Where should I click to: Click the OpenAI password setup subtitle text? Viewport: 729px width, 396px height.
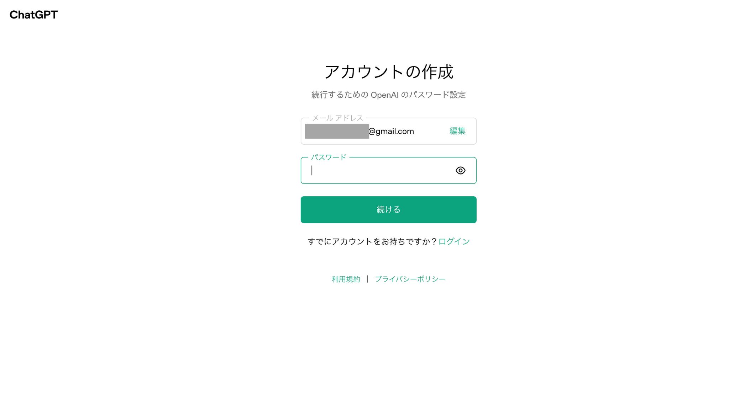tap(388, 95)
